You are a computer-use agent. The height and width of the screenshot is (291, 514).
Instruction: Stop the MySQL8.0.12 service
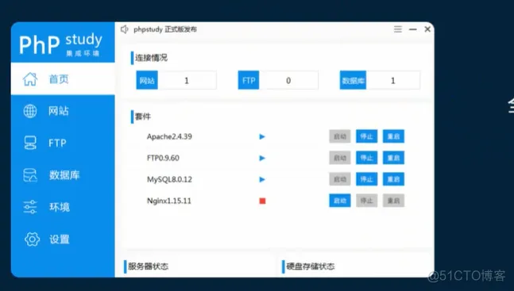(x=367, y=179)
